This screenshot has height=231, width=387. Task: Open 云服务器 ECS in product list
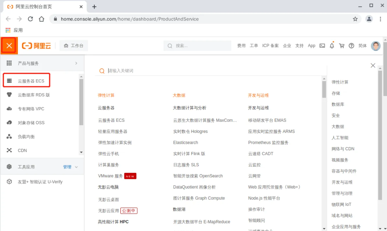click(111, 120)
